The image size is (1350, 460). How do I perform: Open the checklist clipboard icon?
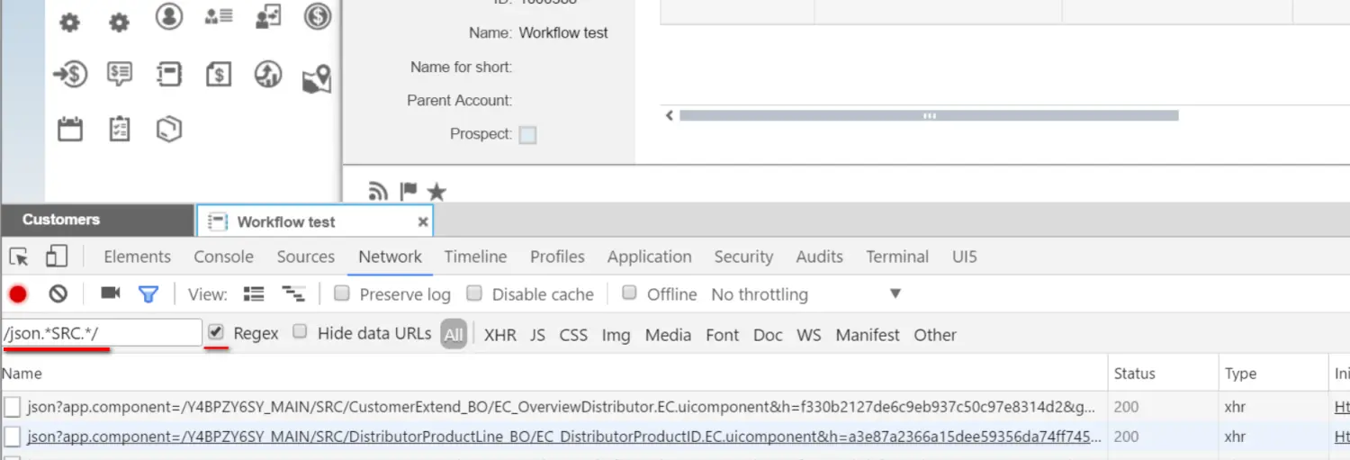pyautogui.click(x=119, y=129)
